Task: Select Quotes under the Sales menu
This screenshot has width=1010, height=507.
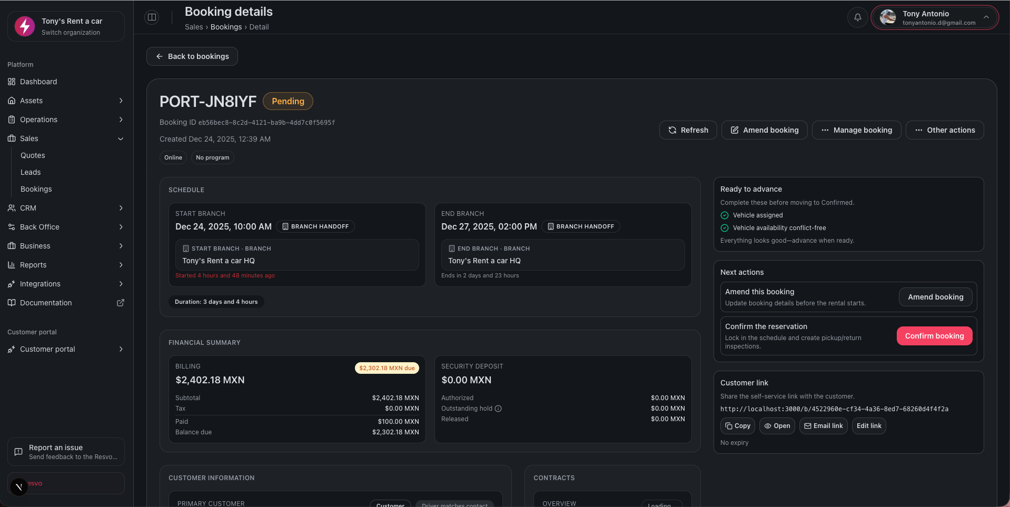Action: pyautogui.click(x=33, y=155)
